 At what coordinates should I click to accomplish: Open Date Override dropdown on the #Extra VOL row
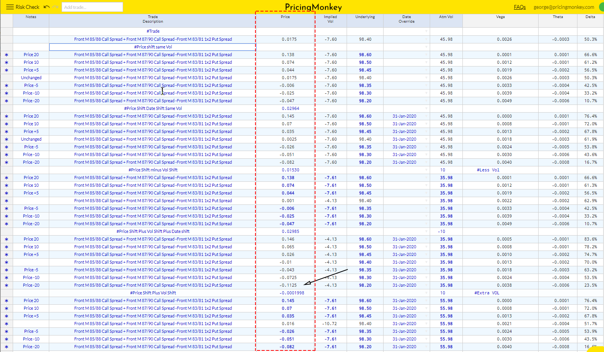tap(426, 293)
